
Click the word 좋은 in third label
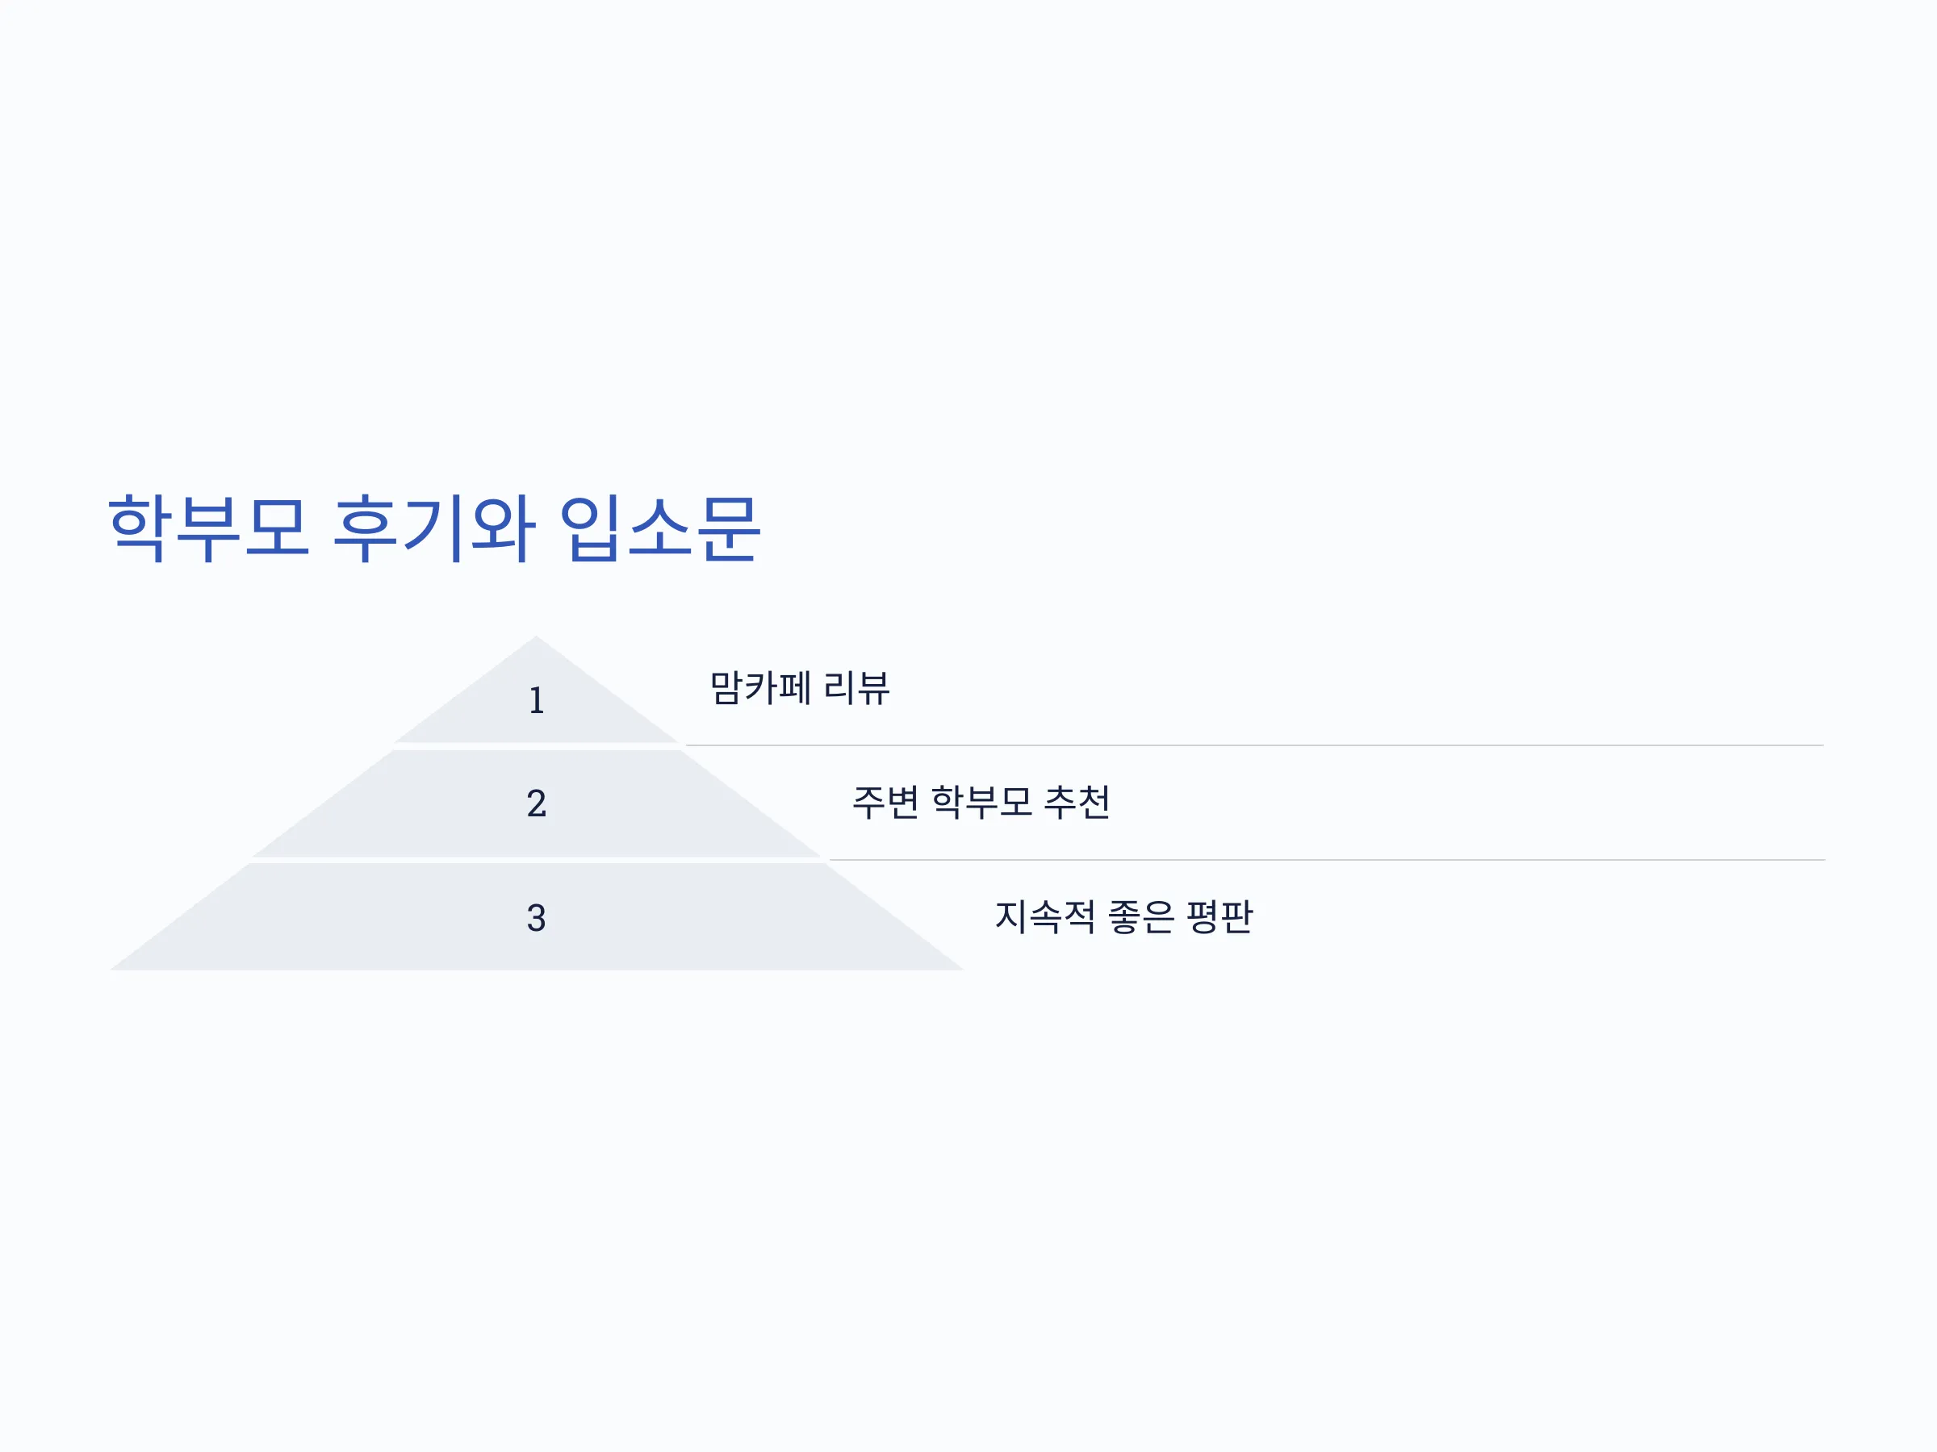click(1140, 916)
